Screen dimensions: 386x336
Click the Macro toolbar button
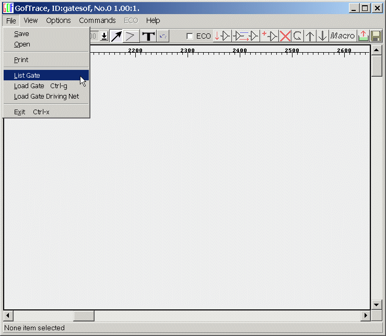point(343,36)
